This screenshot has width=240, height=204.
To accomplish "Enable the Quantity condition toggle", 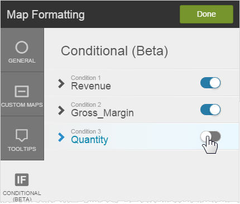I will pyautogui.click(x=210, y=136).
